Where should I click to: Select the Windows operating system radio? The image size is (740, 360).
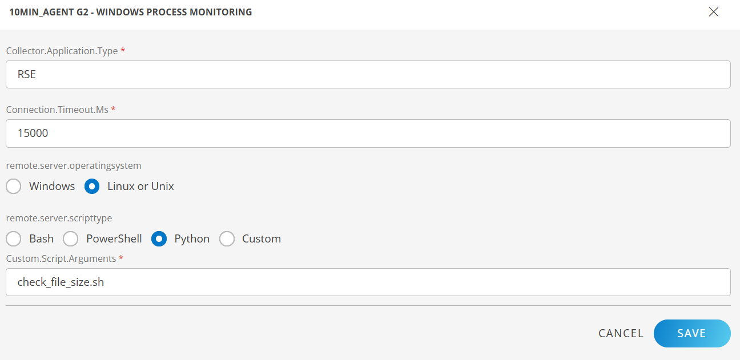click(x=14, y=187)
